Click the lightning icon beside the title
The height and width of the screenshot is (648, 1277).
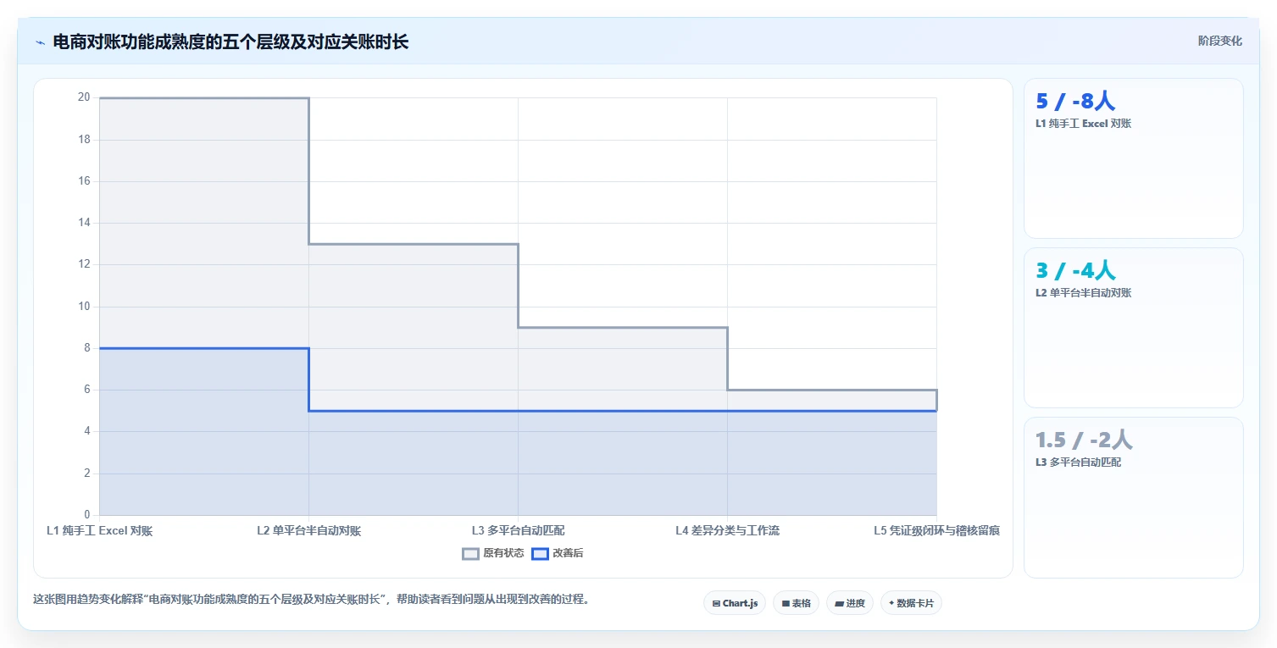point(40,42)
